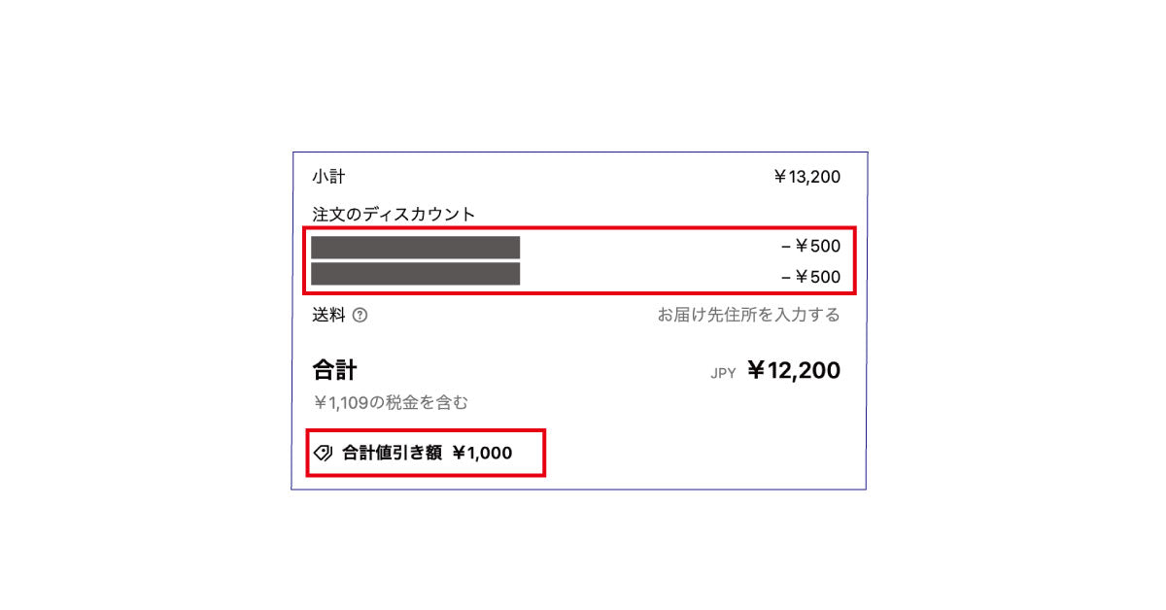This screenshot has width=1166, height=610.
Task: Click the discount tag icon
Action: [324, 453]
